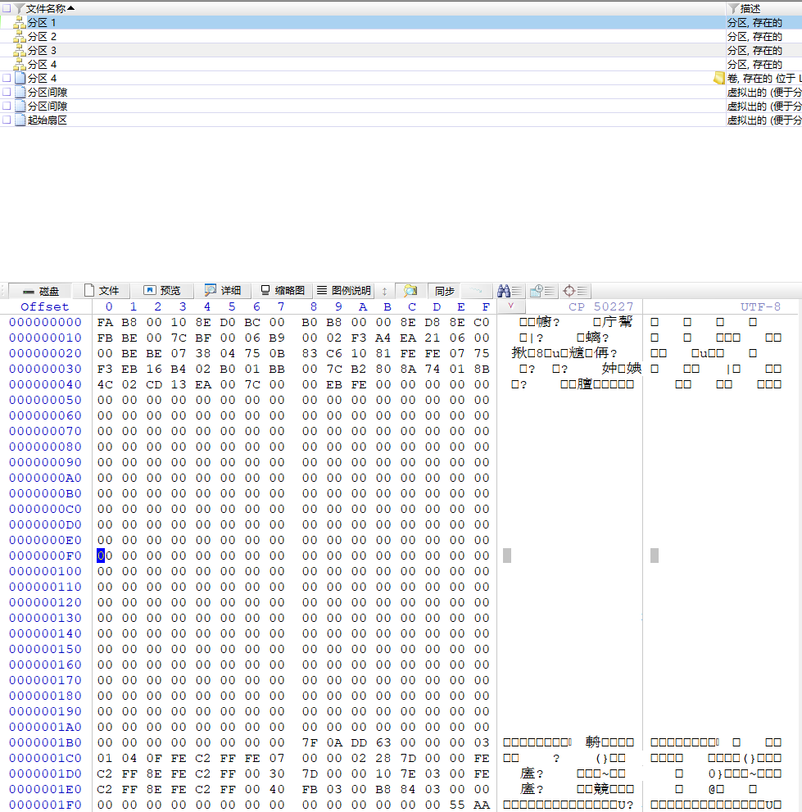This screenshot has width=802, height=812.
Task: Click the filter funnel icon beside 文件名称
Action: [x=19, y=8]
